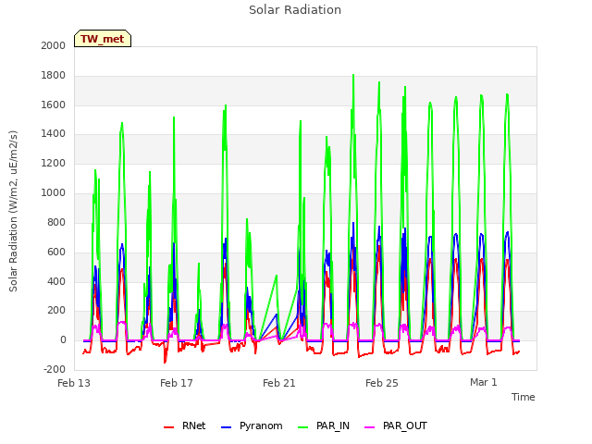Click the -200 y-axis tick label

coord(55,370)
